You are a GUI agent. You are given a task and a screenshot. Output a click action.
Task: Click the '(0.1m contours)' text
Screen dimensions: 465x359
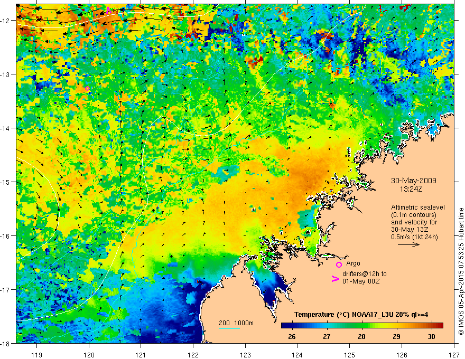414,215
